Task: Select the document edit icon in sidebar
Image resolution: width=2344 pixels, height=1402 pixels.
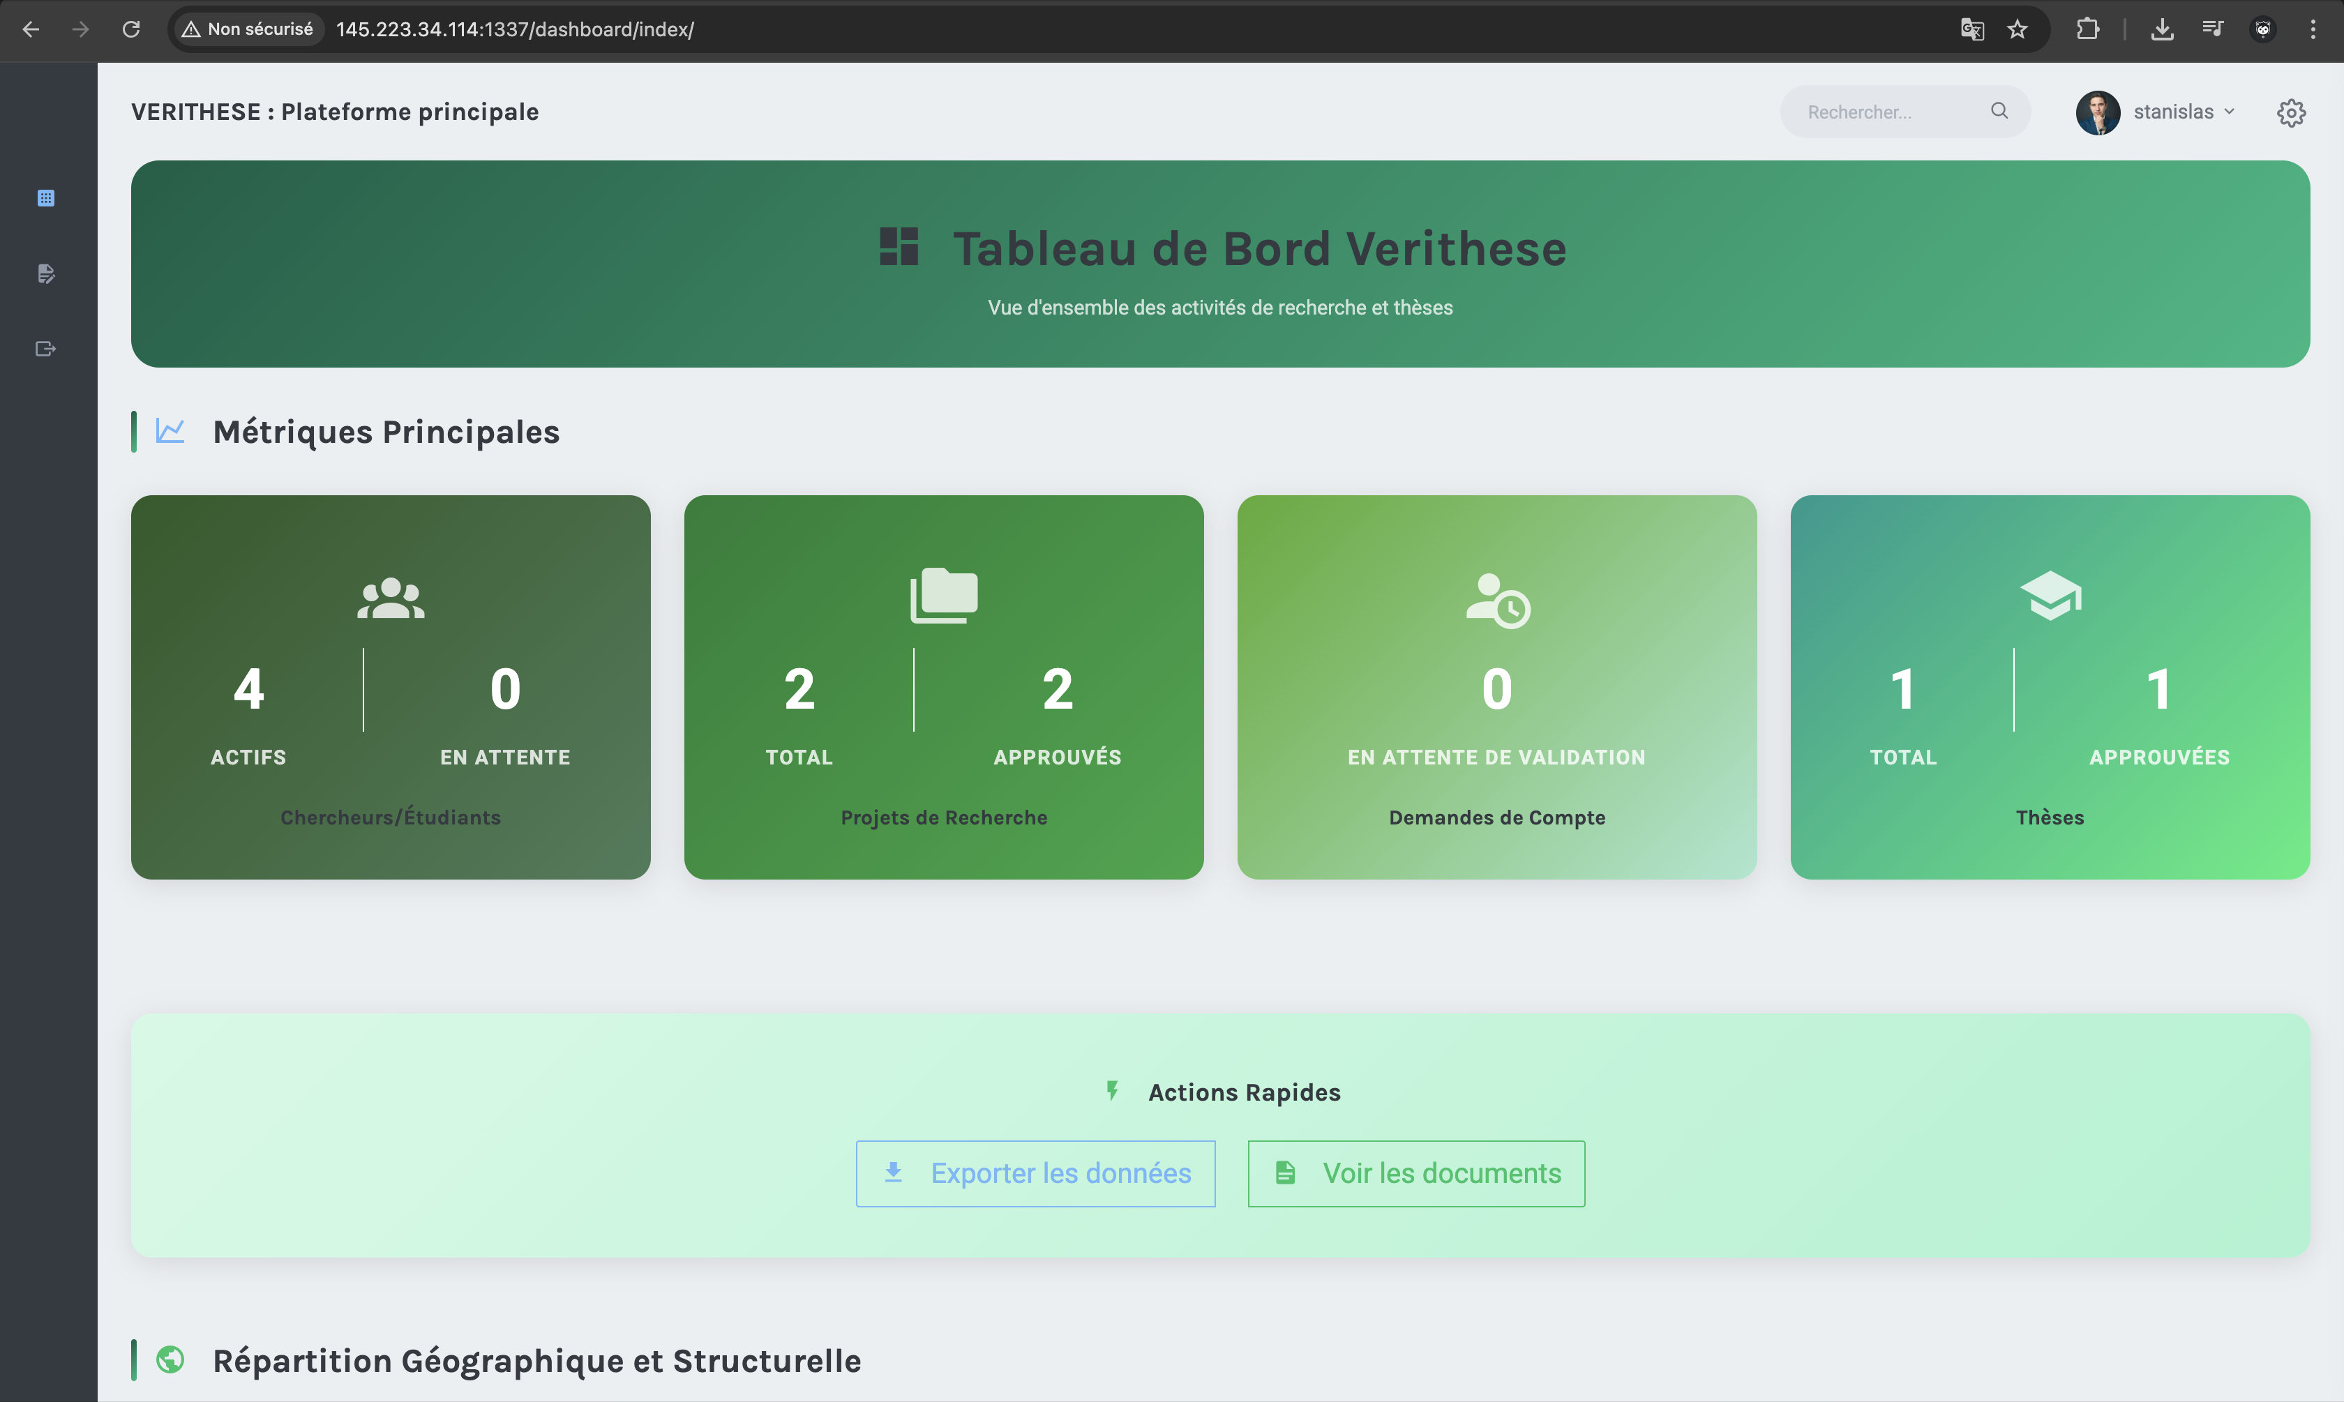Action: coord(45,274)
